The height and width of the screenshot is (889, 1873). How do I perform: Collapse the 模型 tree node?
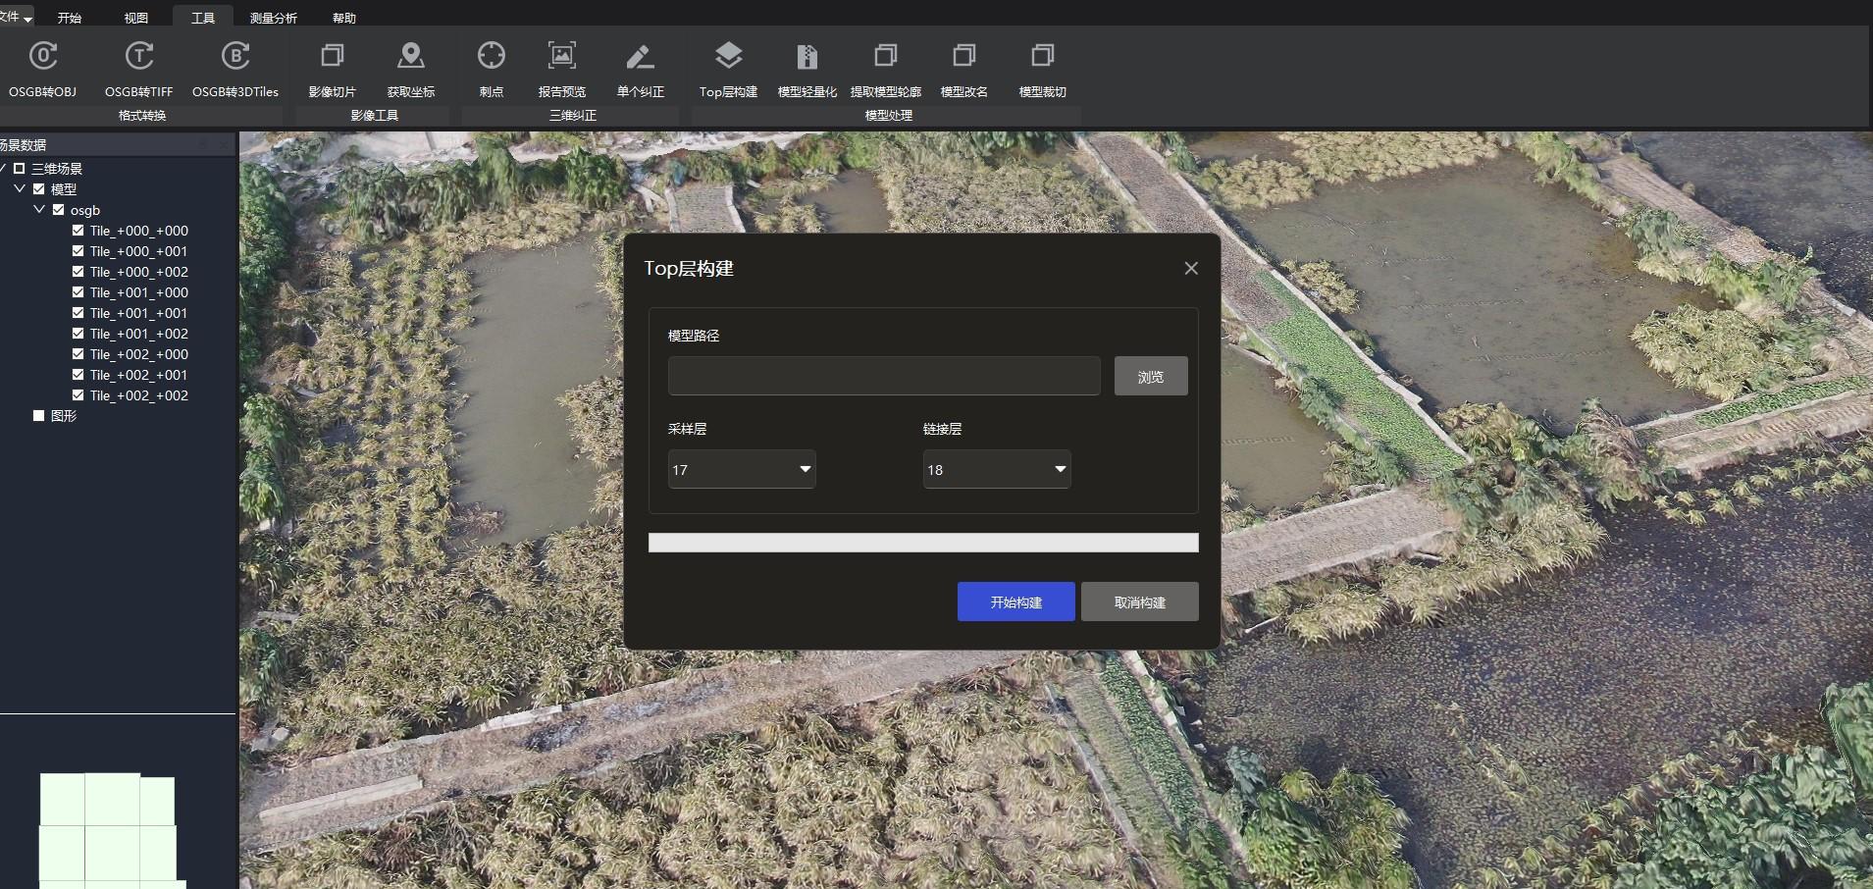(20, 188)
